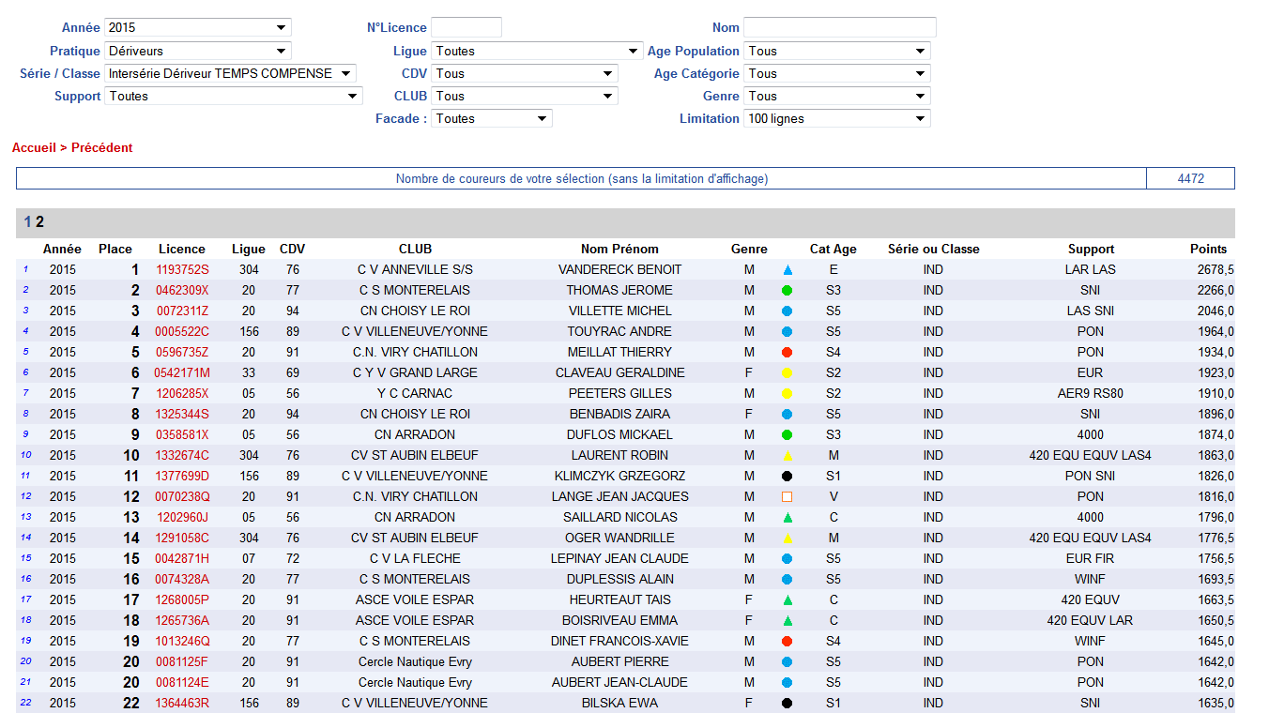1269x713 pixels.
Task: Open the Ligue dropdown
Action: [x=537, y=51]
